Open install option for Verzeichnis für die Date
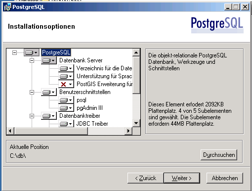Viewport: 252px width, 191px height. click(x=66, y=68)
